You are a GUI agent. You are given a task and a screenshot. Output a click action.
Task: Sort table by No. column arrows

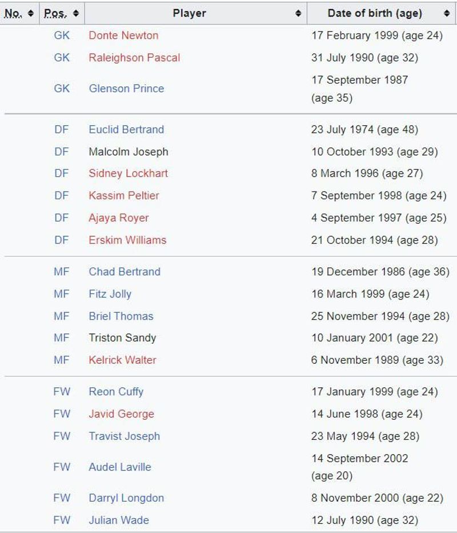[x=30, y=13]
